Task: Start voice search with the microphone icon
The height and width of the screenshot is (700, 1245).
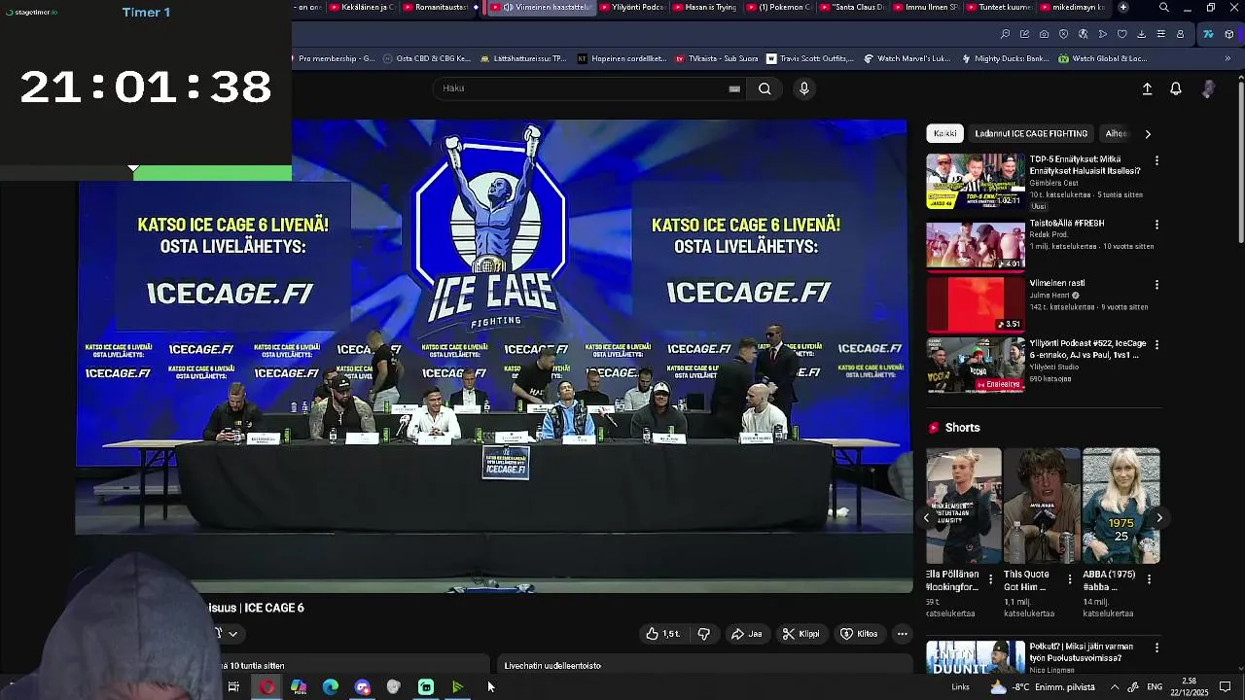Action: pos(803,88)
